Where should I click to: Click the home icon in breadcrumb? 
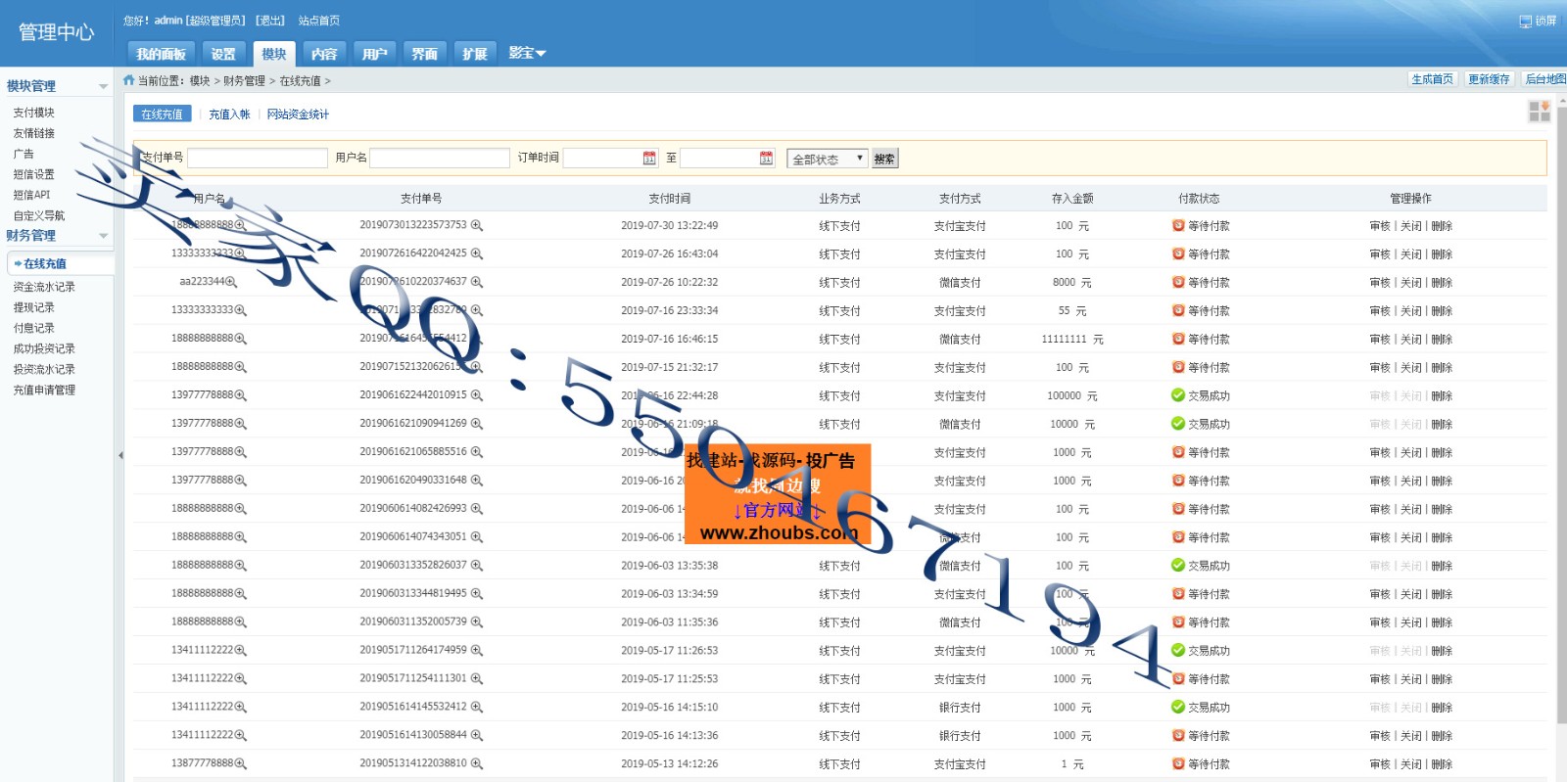coord(128,80)
